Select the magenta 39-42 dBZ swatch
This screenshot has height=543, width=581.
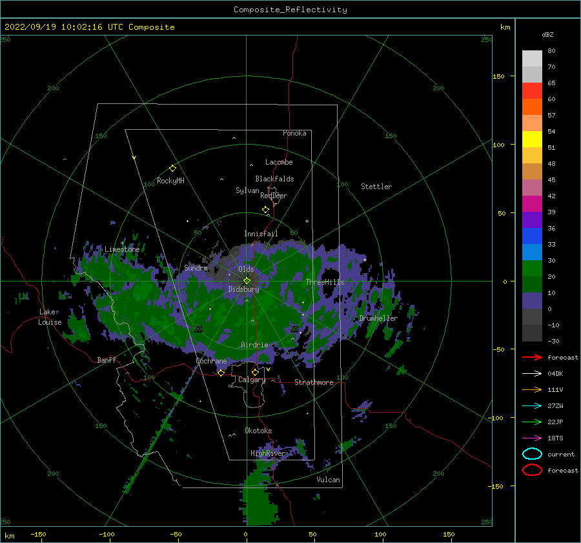coord(532,204)
